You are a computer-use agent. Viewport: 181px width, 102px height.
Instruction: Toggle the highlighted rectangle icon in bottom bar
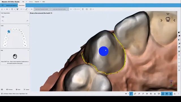point(167,94)
